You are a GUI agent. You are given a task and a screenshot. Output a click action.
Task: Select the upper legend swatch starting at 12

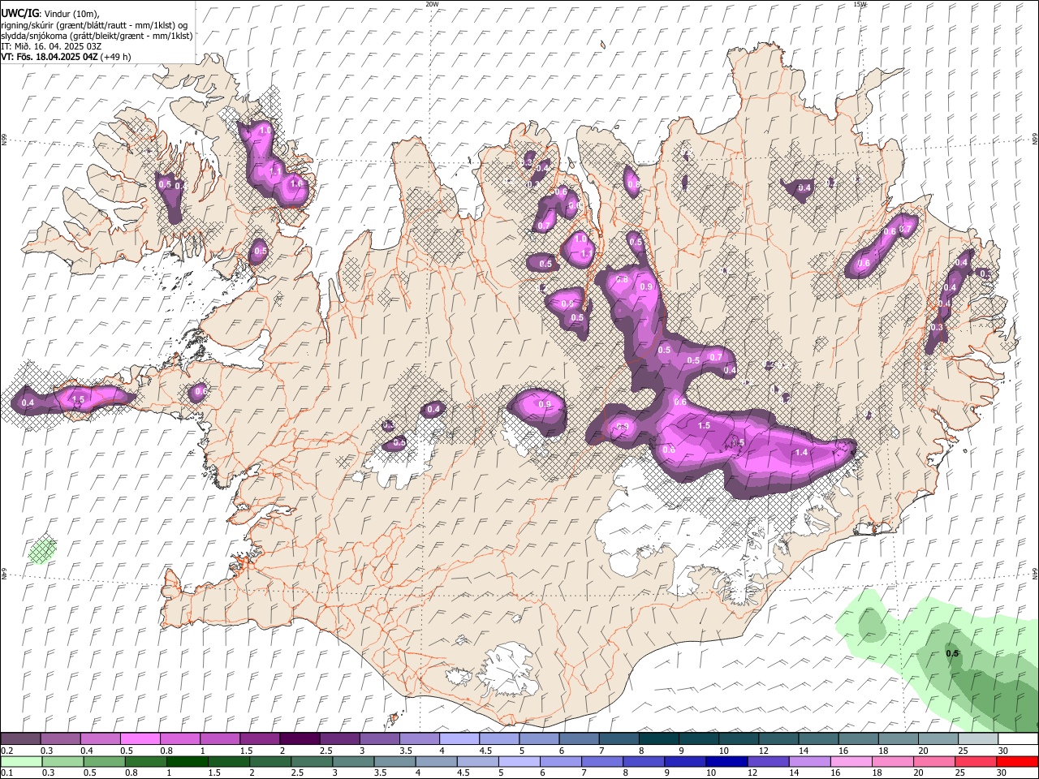coord(778,739)
